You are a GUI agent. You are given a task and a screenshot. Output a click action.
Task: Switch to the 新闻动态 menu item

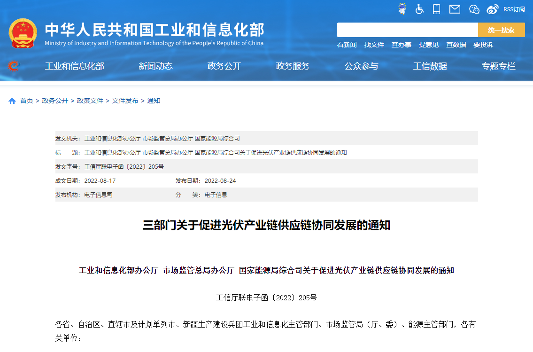156,66
